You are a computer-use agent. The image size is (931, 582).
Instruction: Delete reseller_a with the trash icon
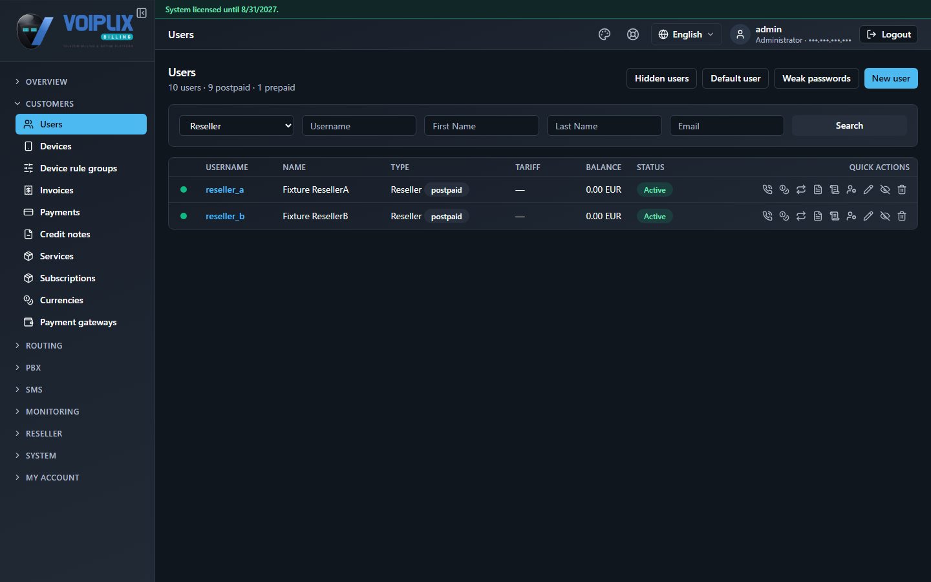click(x=902, y=189)
